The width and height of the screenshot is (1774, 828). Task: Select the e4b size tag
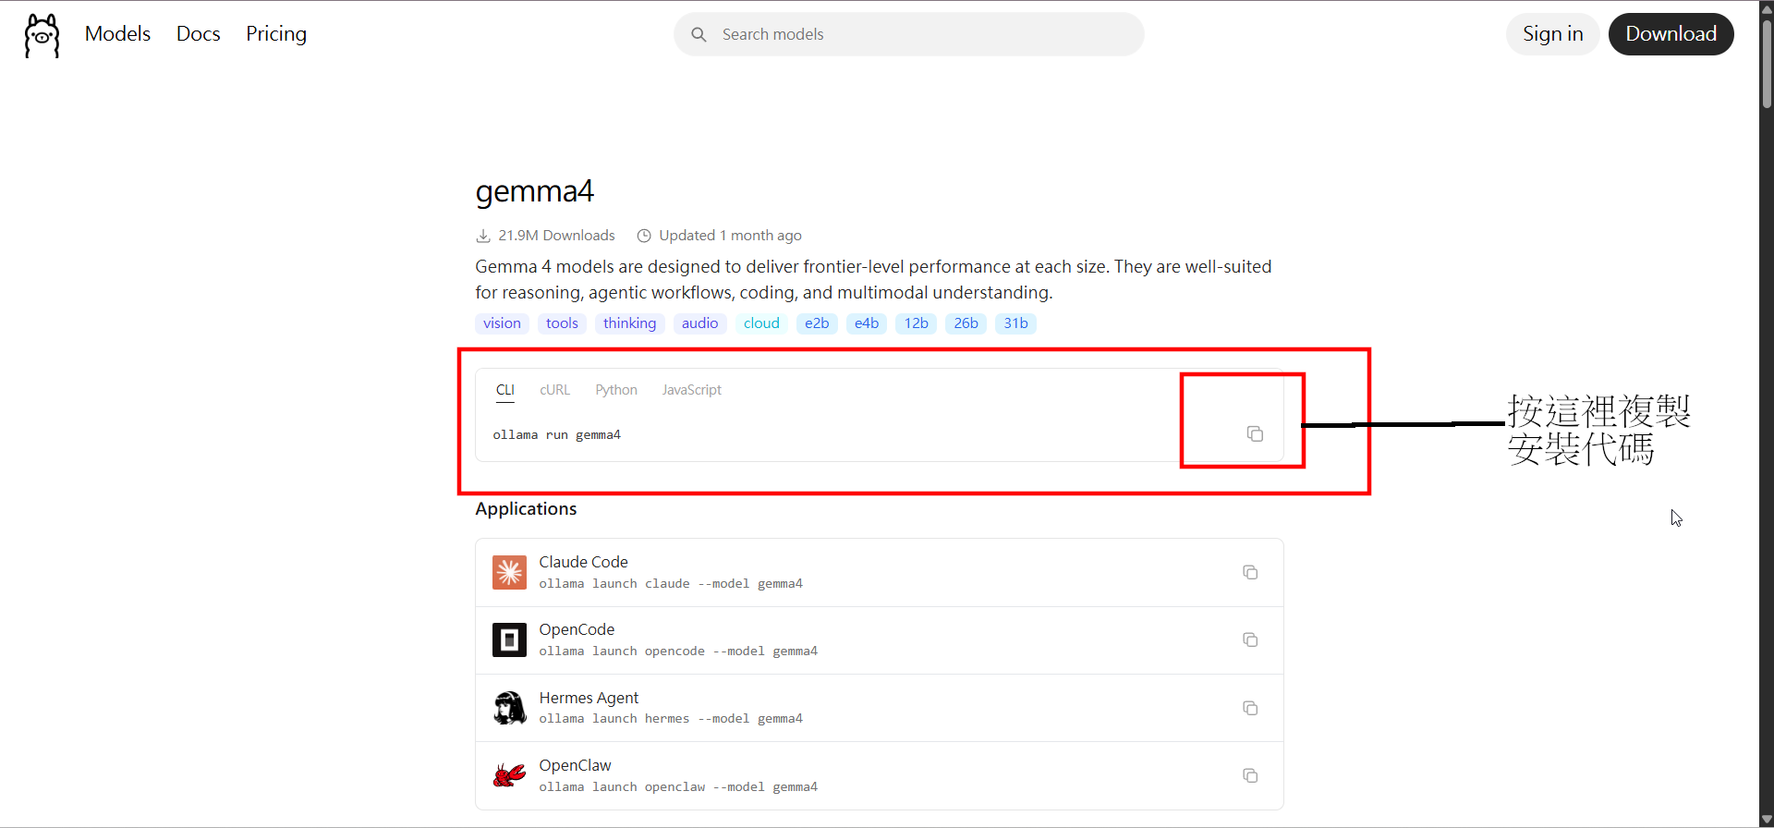pyautogui.click(x=867, y=323)
